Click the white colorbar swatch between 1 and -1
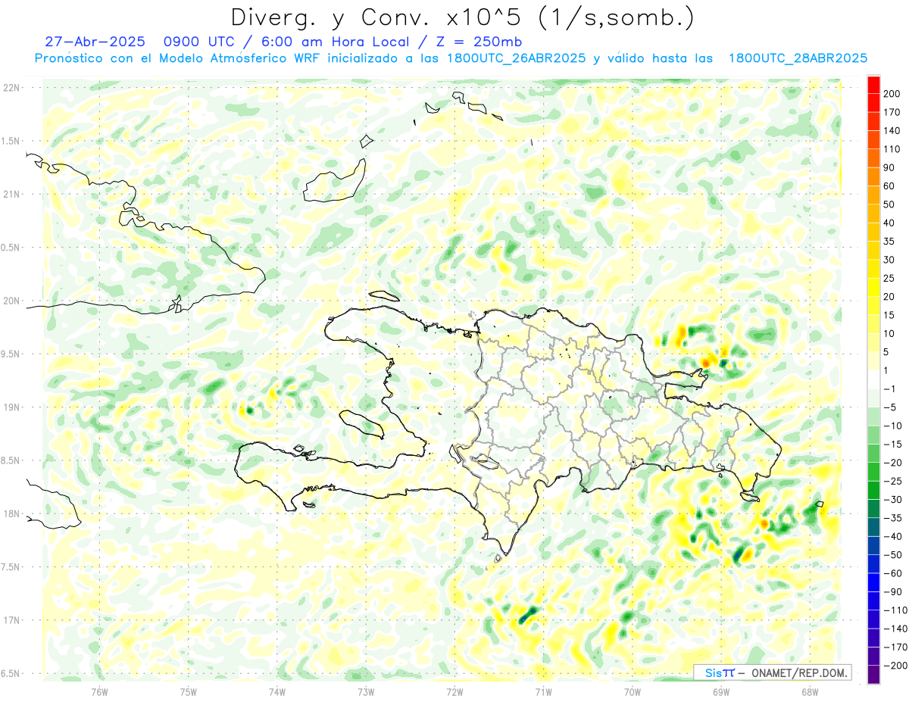The width and height of the screenshot is (909, 702). click(x=874, y=379)
